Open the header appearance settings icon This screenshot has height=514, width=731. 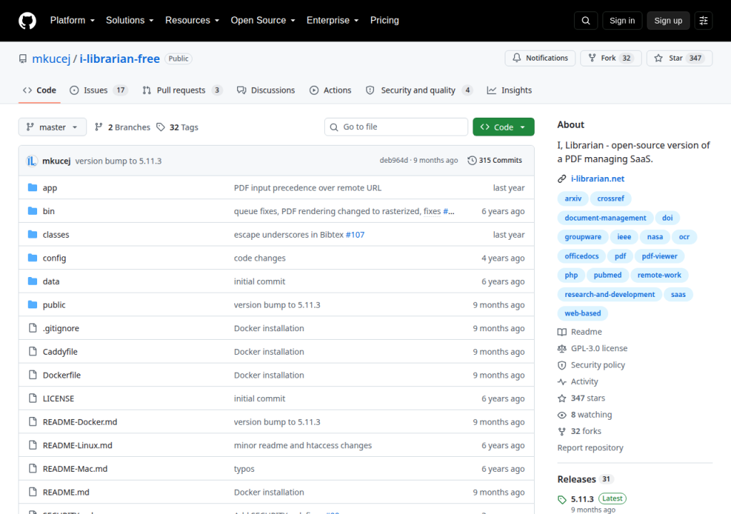703,21
